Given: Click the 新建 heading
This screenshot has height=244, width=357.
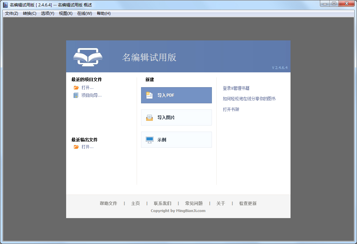Looking at the screenshot, I should [149, 79].
